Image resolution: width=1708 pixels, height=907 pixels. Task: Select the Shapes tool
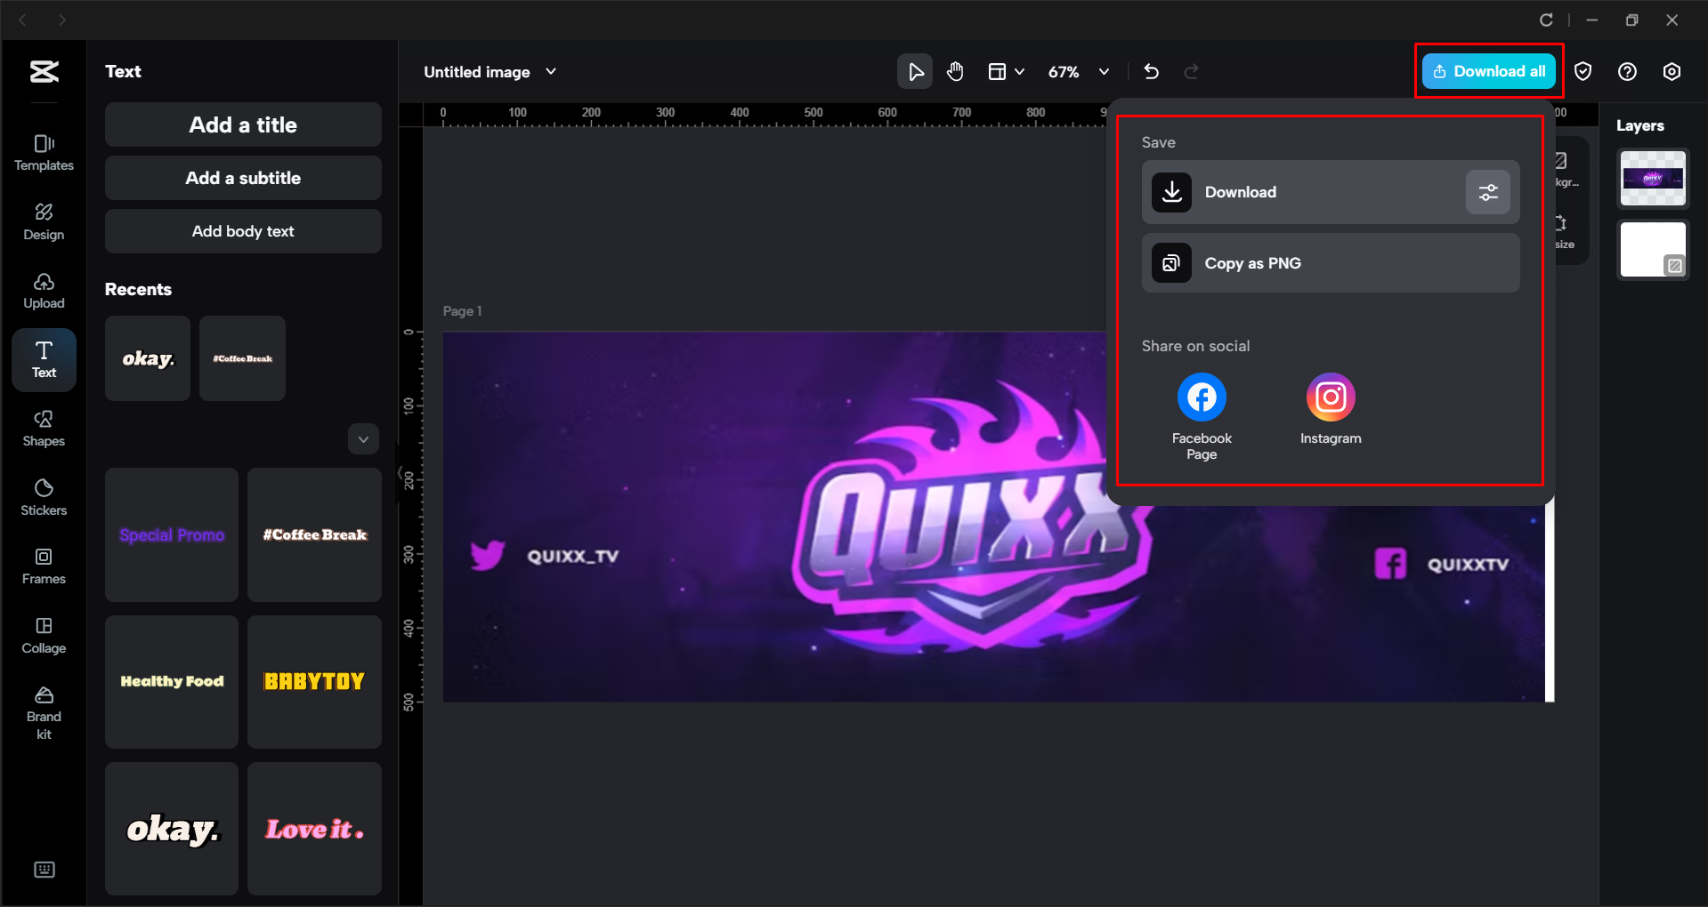point(44,429)
